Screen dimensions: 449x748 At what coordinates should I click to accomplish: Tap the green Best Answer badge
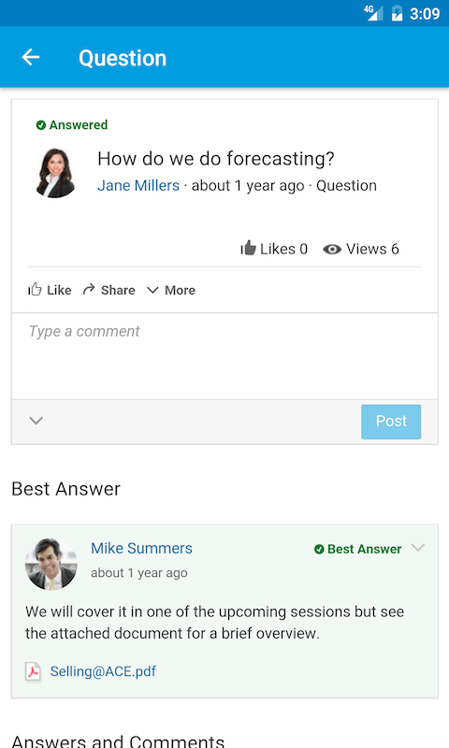coord(357,549)
